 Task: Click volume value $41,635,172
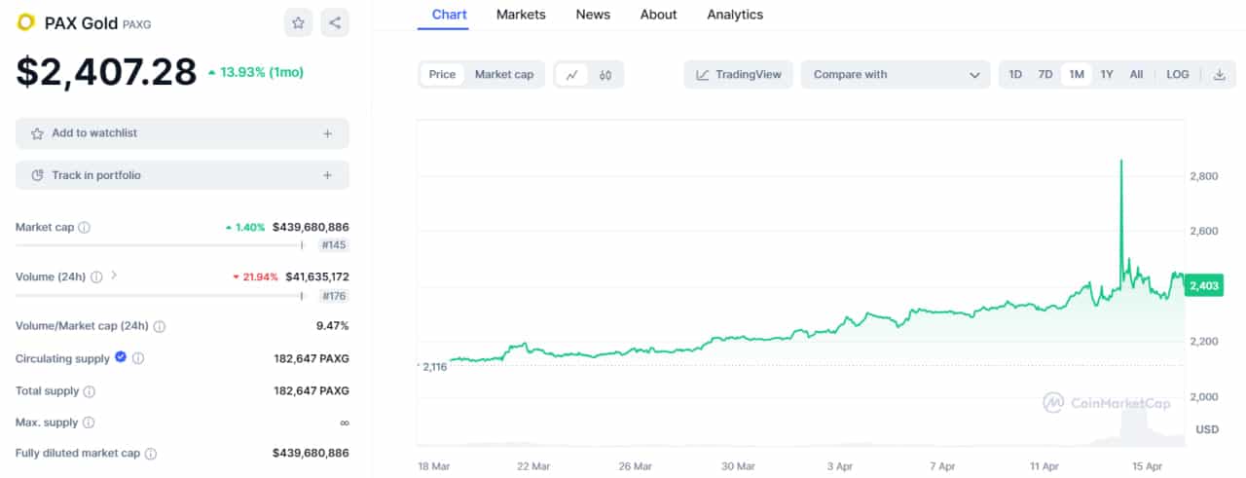[x=317, y=277]
